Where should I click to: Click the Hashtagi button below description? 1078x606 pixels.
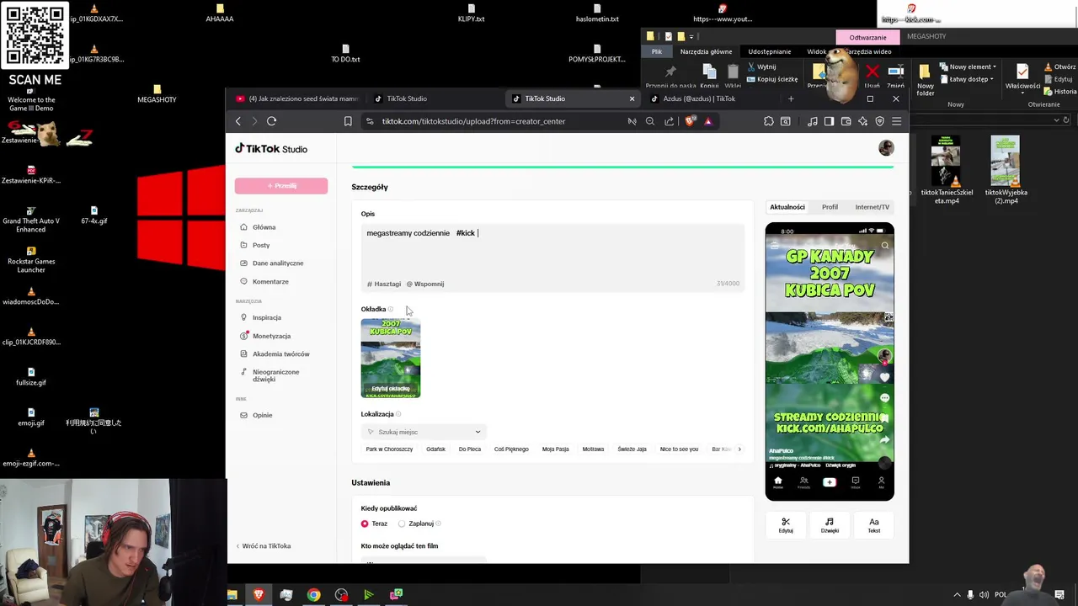coord(384,284)
